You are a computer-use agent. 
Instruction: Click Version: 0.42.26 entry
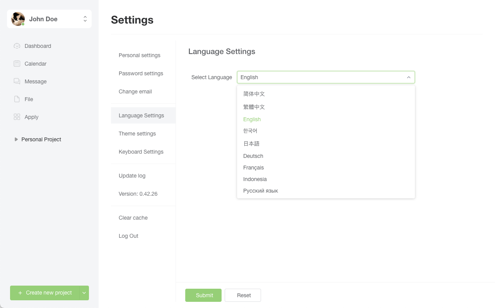(x=143, y=194)
